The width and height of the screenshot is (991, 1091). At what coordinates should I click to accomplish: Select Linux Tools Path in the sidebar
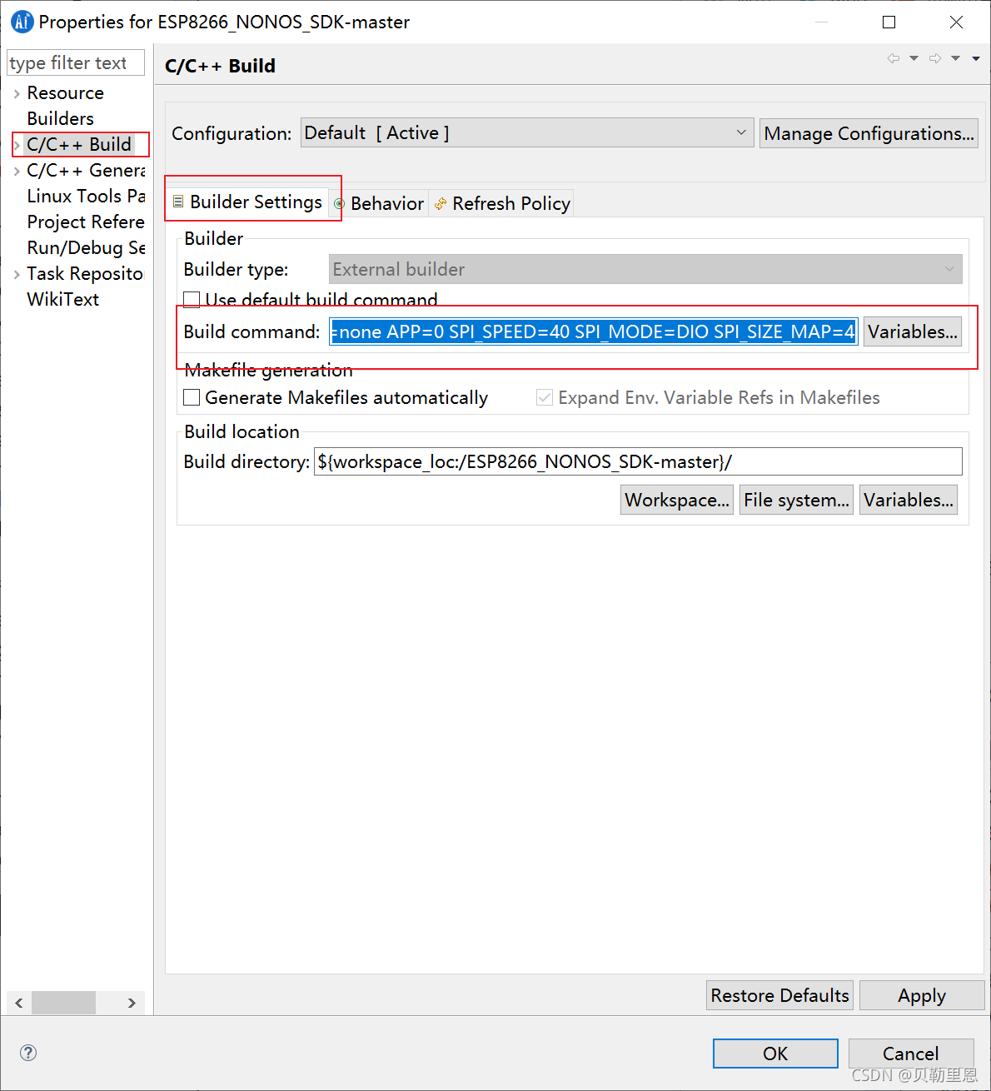pyautogui.click(x=86, y=196)
